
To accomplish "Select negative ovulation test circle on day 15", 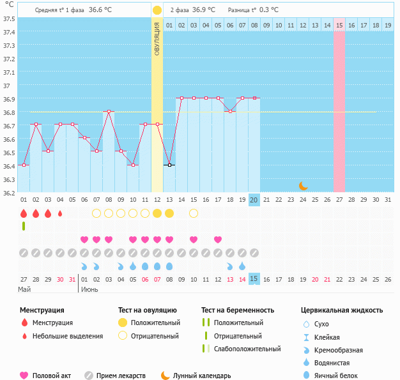I will (x=194, y=213).
